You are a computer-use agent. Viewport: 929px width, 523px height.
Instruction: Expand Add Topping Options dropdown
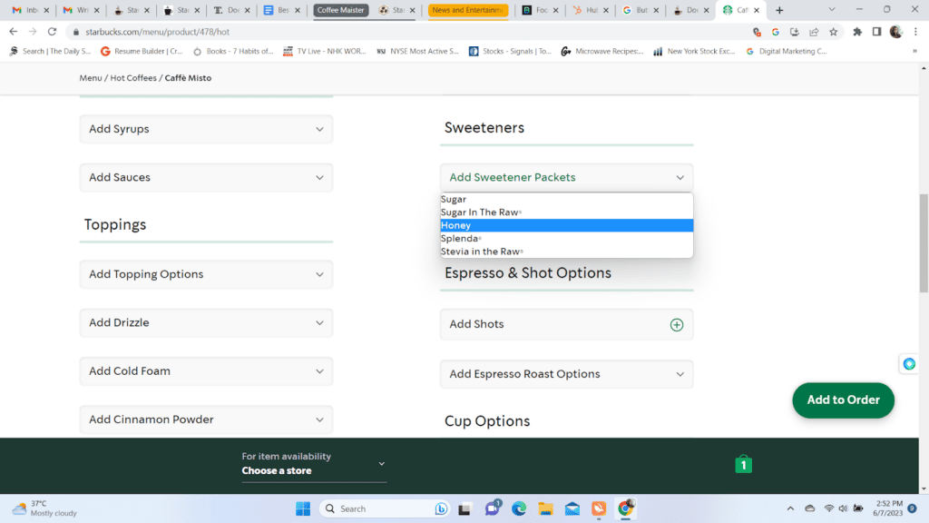206,274
